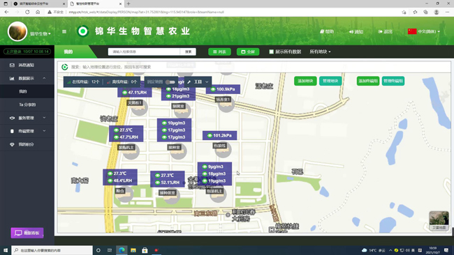Open the all land plots dropdown
Image resolution: width=454 pixels, height=255 pixels.
(320, 52)
